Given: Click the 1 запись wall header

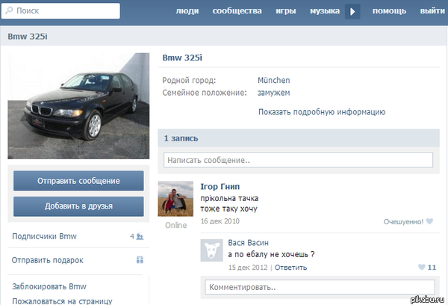Looking at the screenshot, I should click(x=181, y=138).
